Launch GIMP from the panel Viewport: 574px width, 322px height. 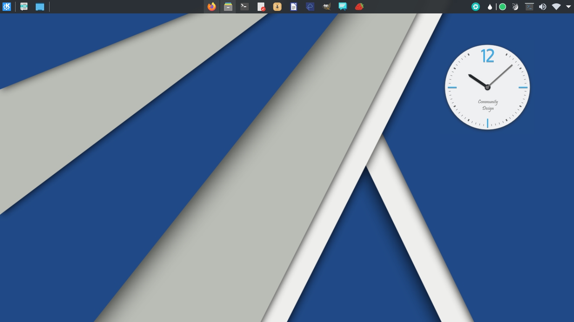click(326, 7)
